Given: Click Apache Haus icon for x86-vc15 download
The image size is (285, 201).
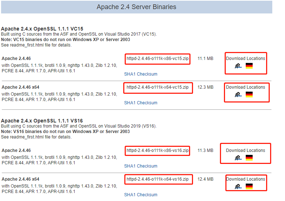Looking at the screenshot, I should (238, 66).
